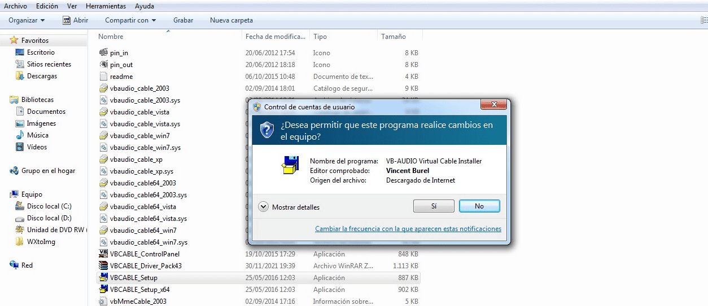Open Descargas folder in sidebar

(x=42, y=76)
